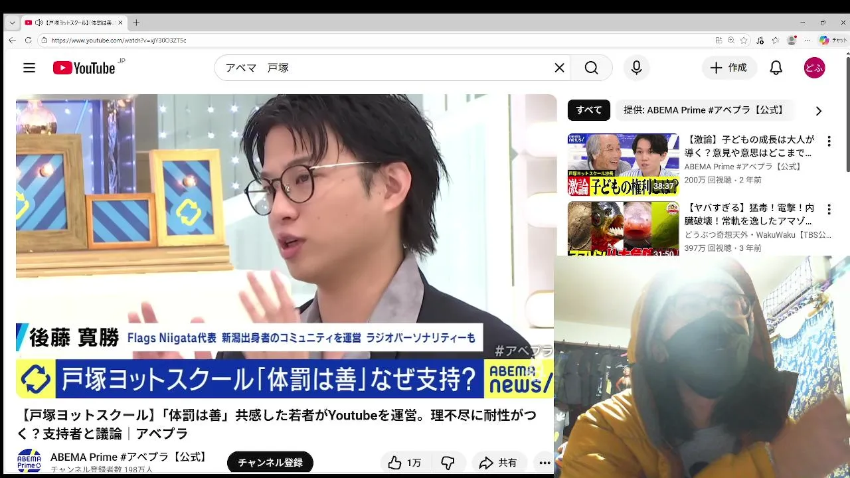Open ABEMA Prime channel under 【激論】 video

click(743, 167)
